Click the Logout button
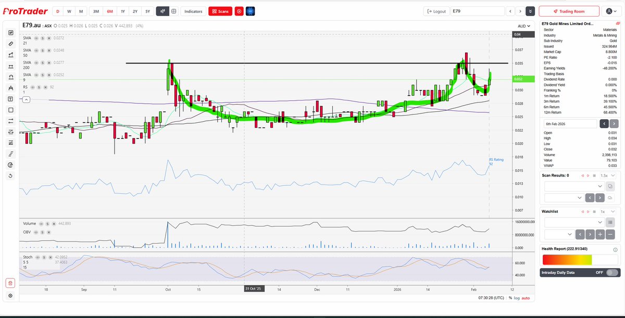 point(436,10)
